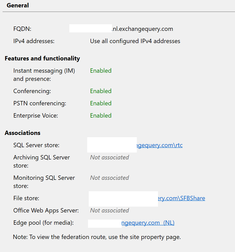
Task: Click Enabled status for Enterprise Voice
Action: coord(101,116)
